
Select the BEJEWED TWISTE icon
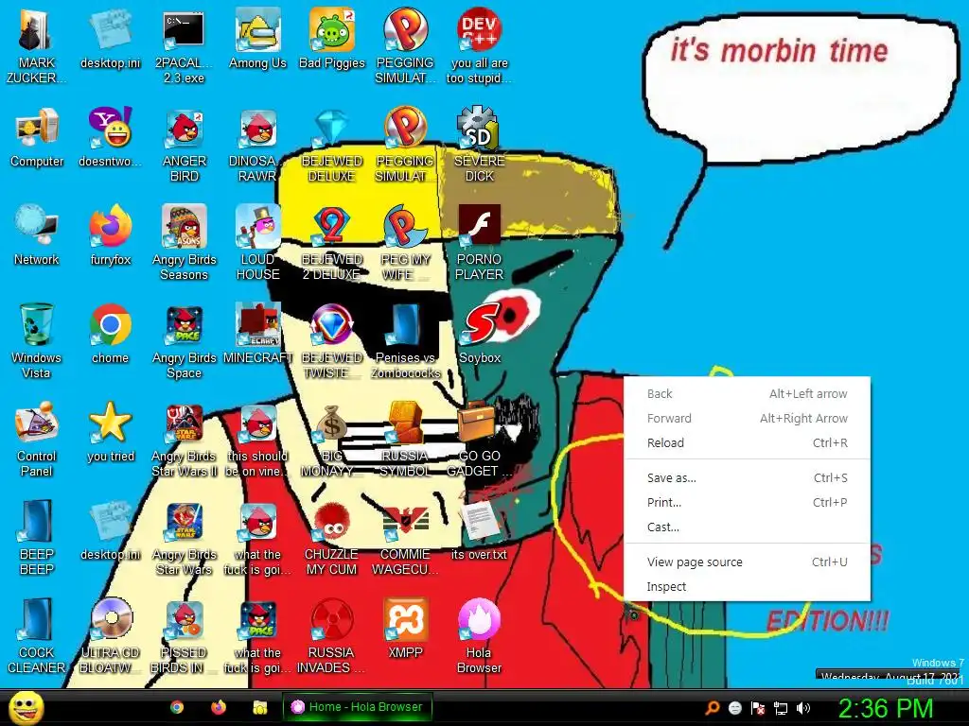332,340
